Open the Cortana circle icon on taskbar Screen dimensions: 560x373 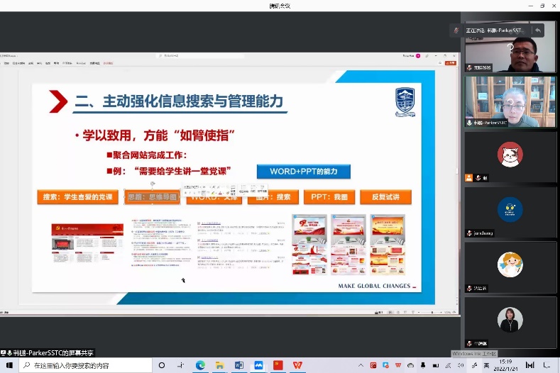(x=162, y=365)
